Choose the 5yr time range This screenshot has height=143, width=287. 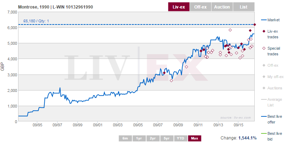pos(167,138)
